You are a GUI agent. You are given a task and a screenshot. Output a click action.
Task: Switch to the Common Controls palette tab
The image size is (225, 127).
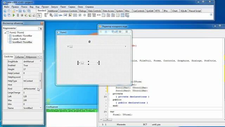click(x=68, y=11)
